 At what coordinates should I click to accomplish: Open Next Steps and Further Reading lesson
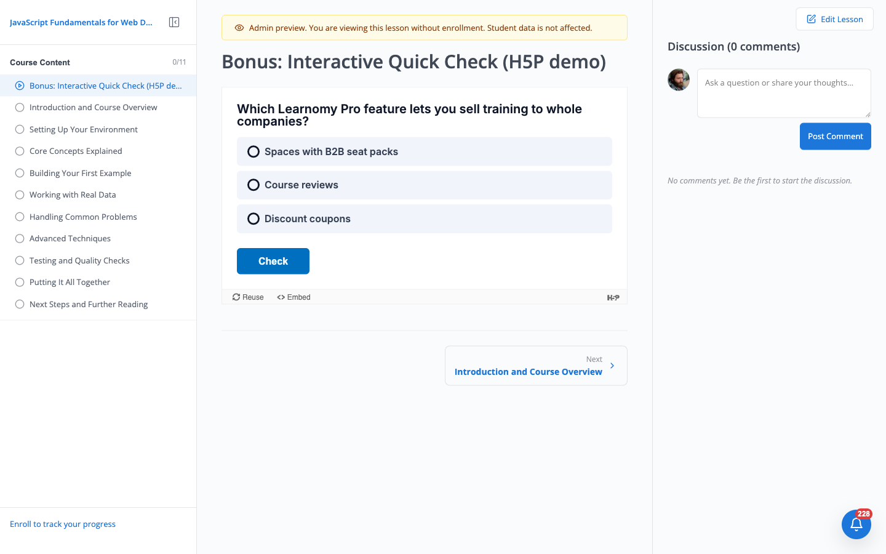pyautogui.click(x=98, y=304)
